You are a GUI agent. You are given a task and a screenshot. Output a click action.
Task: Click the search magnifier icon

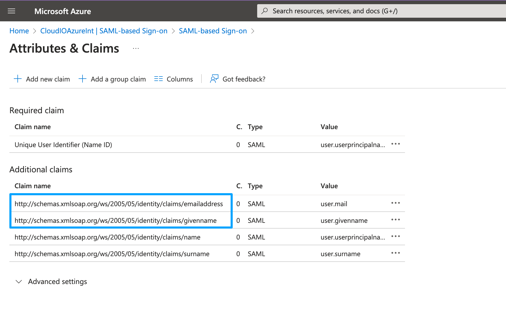pyautogui.click(x=265, y=11)
